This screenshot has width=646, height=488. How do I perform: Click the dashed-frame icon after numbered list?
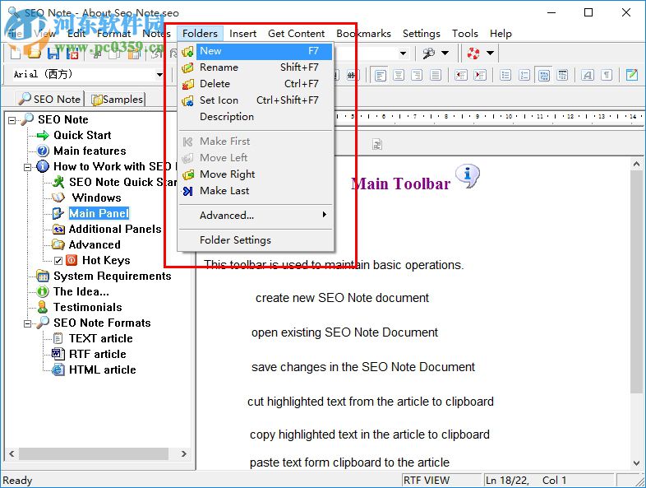(544, 75)
